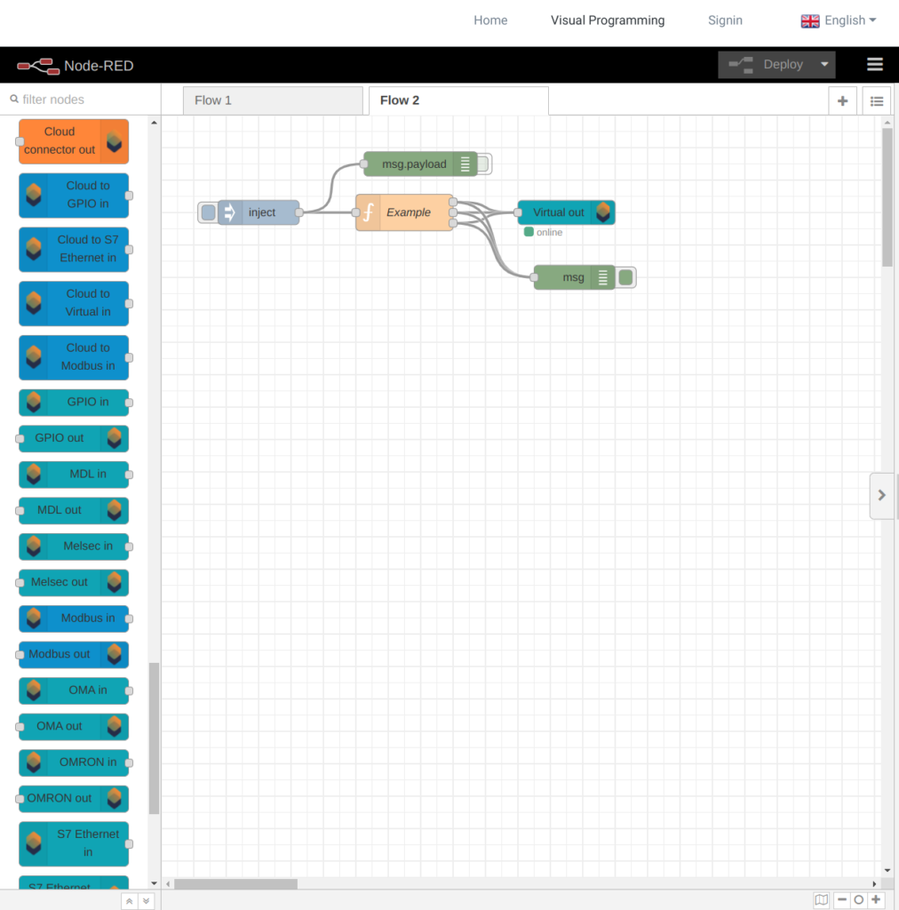
Task: Collapse all palette categories
Action: pyautogui.click(x=130, y=901)
